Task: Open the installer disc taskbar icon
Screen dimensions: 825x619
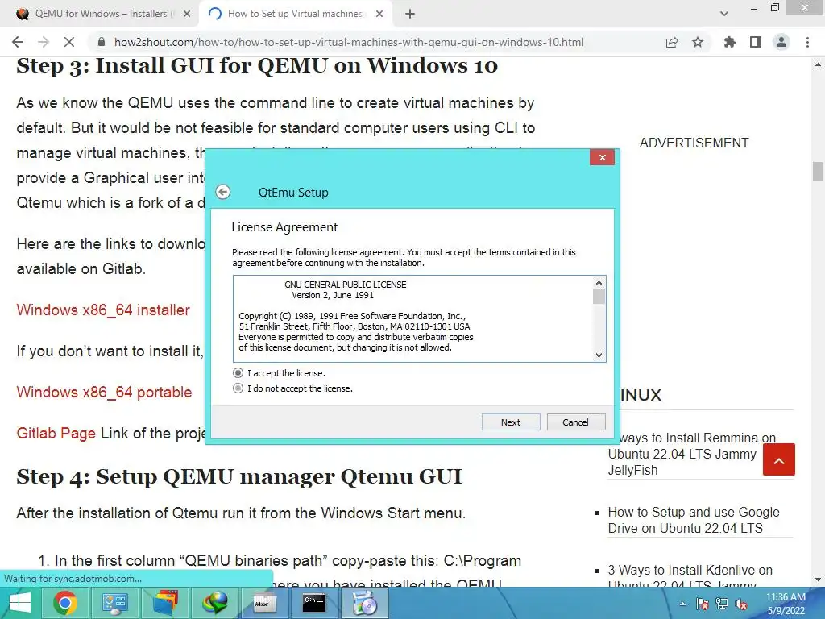Action: point(365,603)
